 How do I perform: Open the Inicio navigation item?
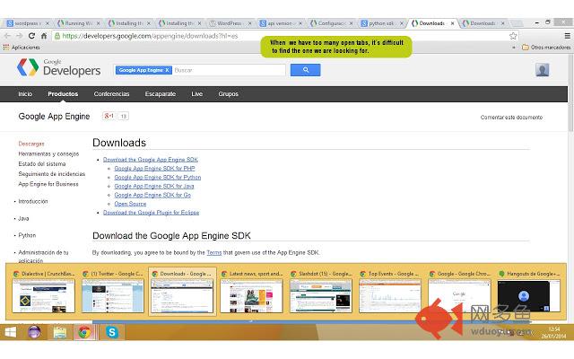25,94
